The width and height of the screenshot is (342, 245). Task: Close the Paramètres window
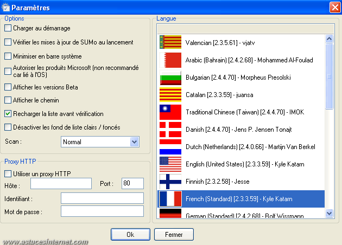point(335,8)
